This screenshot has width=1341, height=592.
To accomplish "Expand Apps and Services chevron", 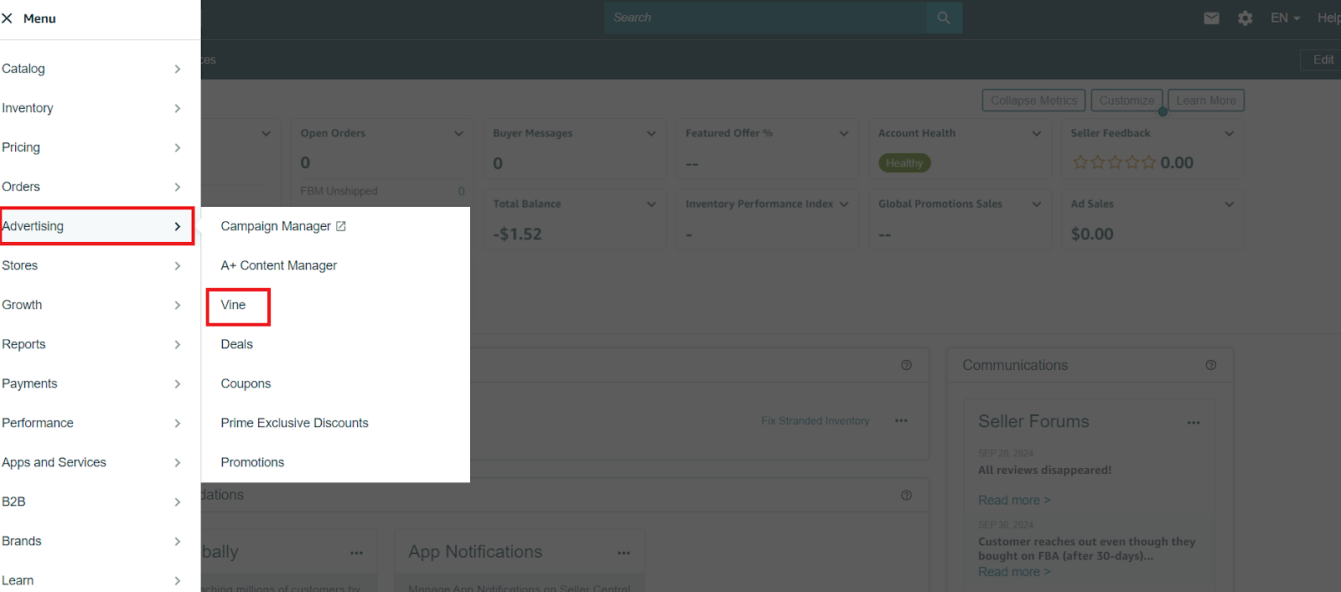I will click(177, 462).
